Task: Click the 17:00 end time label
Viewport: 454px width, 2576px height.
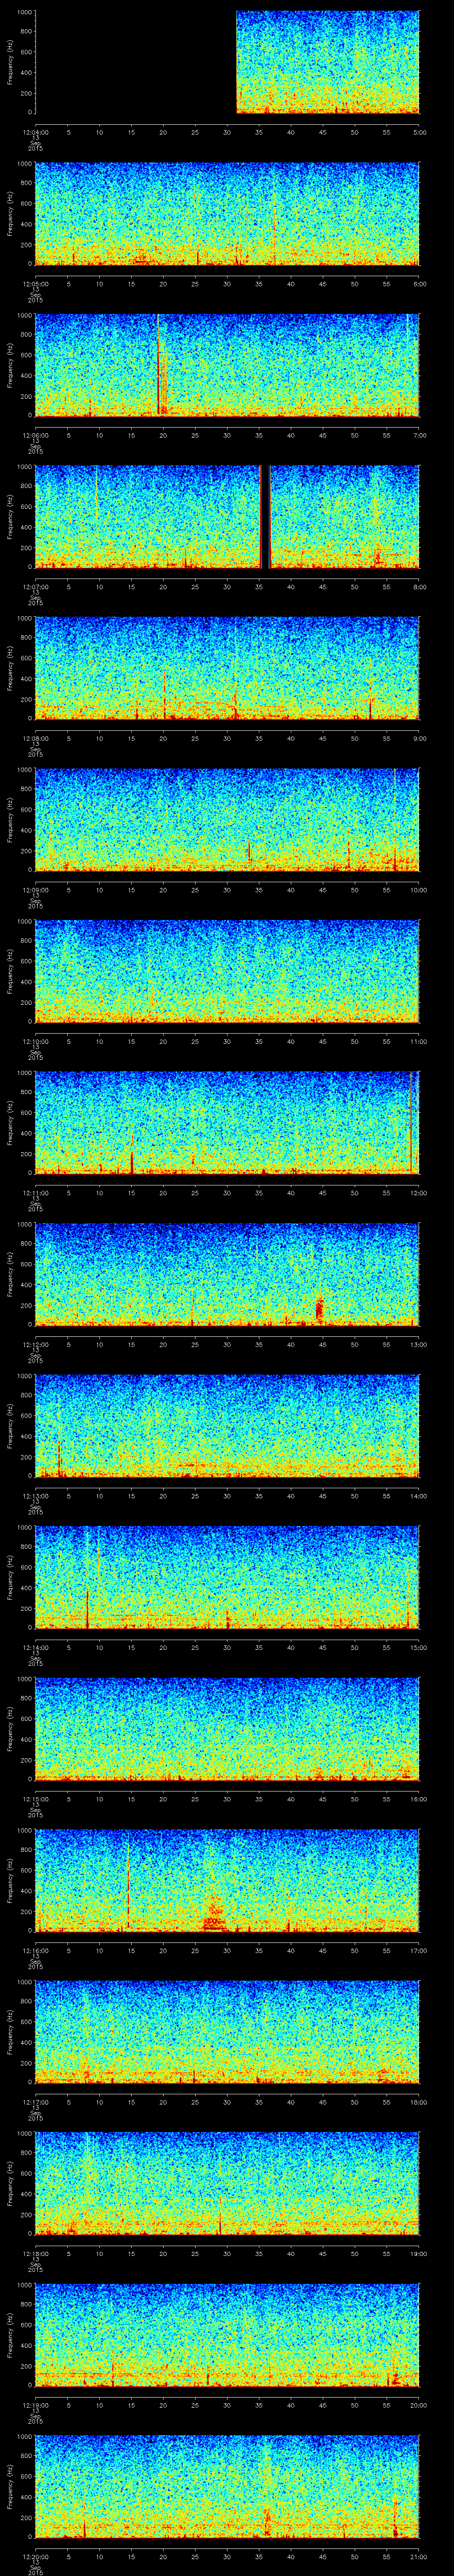Action: click(419, 1950)
